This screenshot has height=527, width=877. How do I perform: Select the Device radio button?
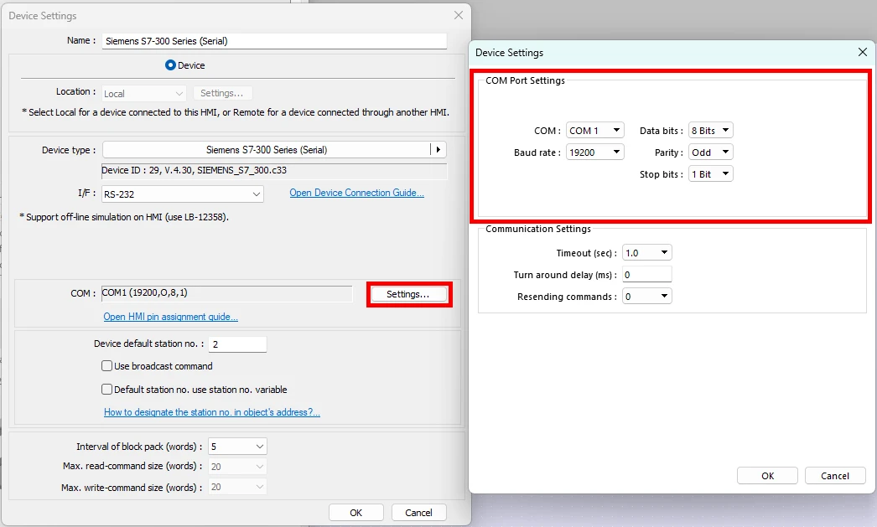[x=171, y=65]
